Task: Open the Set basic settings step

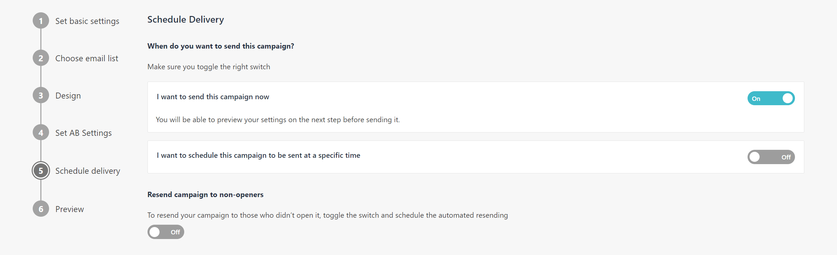Action: 87,21
